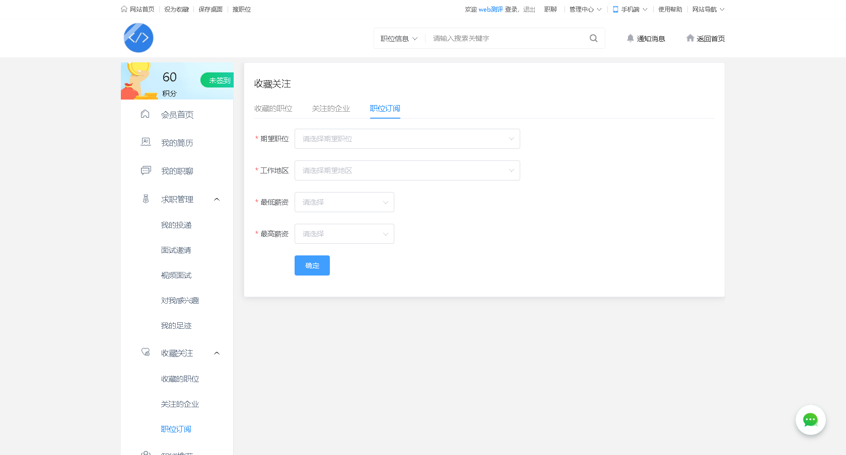Open 关注的企业 in sidebar
Viewport: 846px width, 455px height.
[180, 404]
